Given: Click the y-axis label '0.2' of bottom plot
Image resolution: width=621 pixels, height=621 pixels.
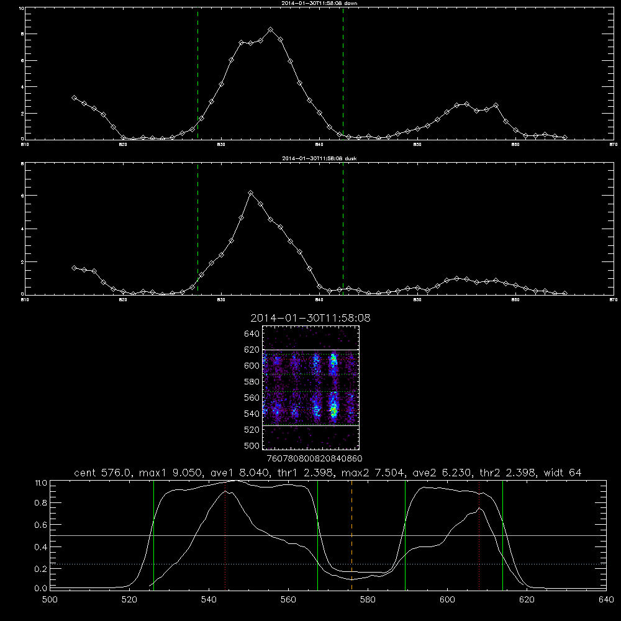Looking at the screenshot, I should 40,569.
